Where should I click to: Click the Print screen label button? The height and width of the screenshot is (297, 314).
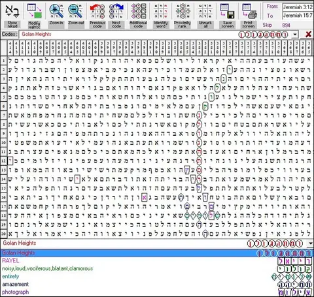249,24
